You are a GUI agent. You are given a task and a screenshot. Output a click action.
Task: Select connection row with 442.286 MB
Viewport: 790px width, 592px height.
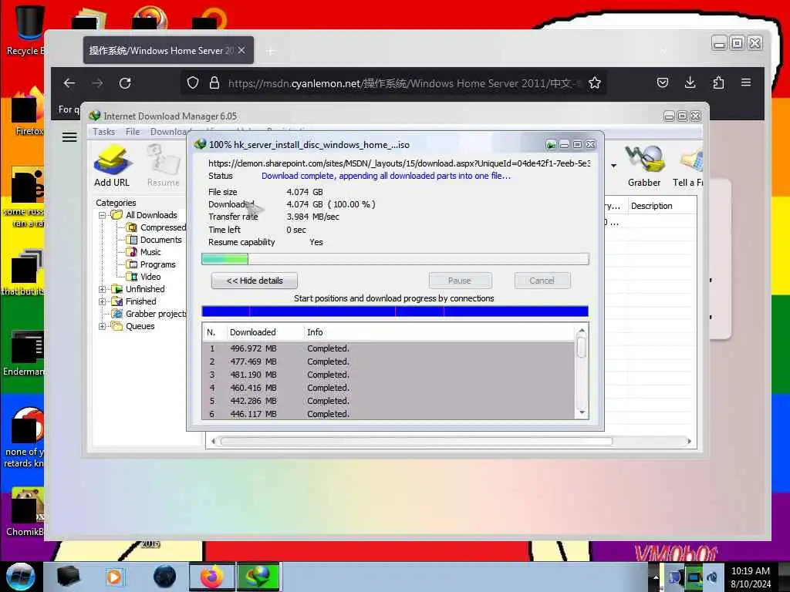(x=389, y=401)
